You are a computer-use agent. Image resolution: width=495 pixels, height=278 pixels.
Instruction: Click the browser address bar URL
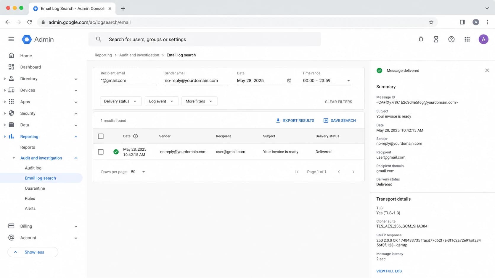click(89, 22)
